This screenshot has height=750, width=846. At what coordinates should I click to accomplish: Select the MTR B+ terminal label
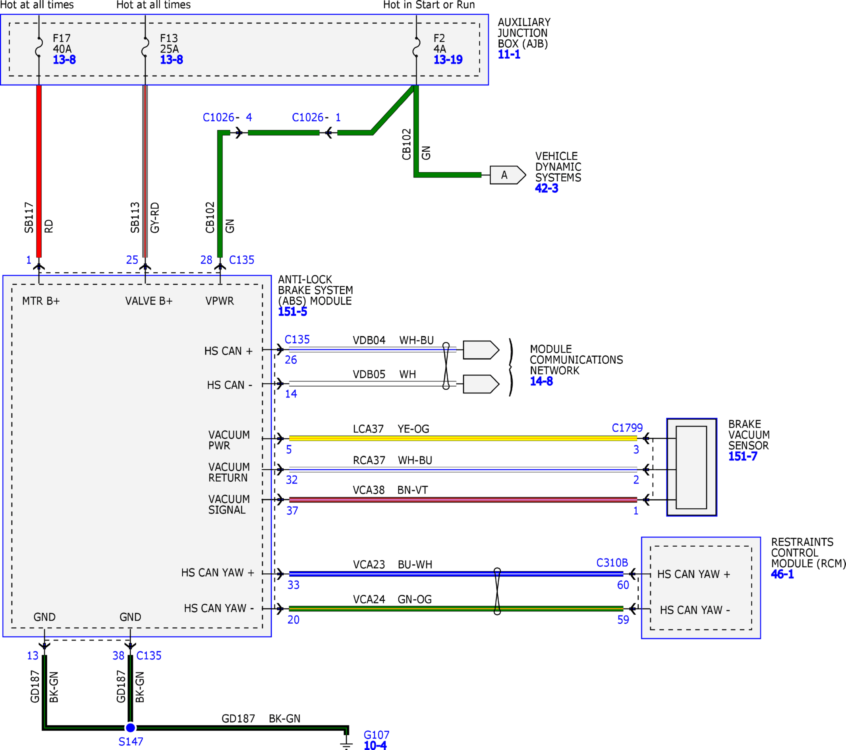[41, 301]
